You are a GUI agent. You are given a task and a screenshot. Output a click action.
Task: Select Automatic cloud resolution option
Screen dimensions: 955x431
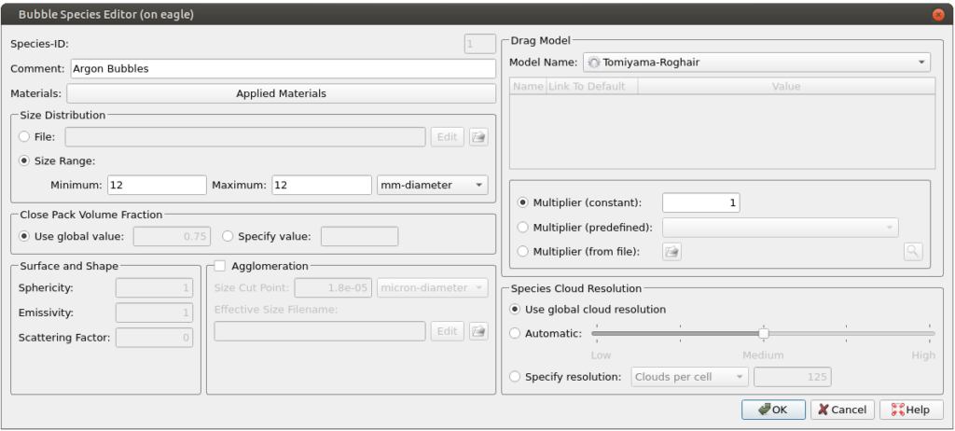pyautogui.click(x=515, y=333)
